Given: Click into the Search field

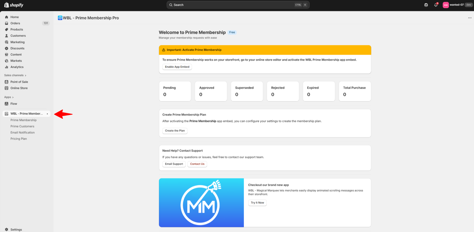Looking at the screenshot, I should 238,5.
